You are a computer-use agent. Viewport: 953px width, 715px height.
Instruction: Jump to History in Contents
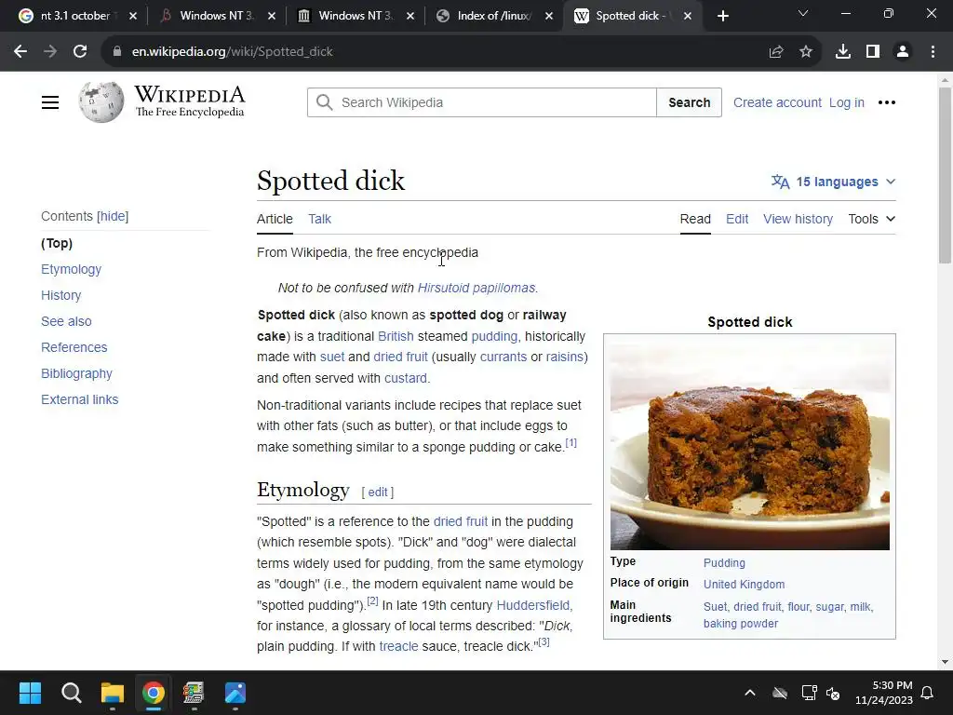pyautogui.click(x=60, y=295)
